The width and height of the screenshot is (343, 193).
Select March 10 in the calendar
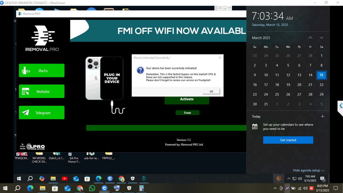coord(266,75)
